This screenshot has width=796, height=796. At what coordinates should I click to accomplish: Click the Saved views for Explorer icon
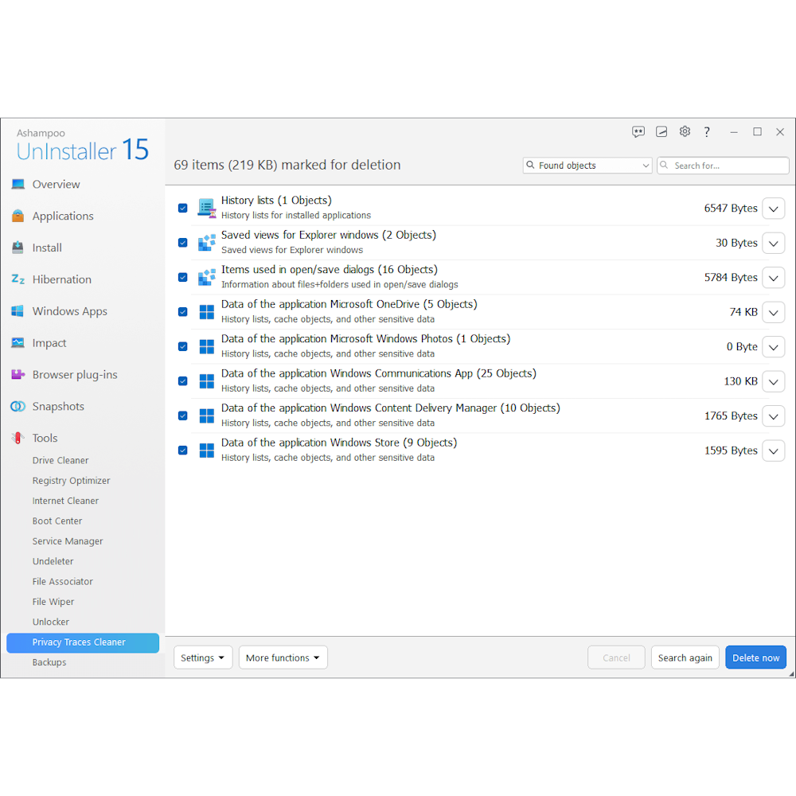tap(207, 243)
